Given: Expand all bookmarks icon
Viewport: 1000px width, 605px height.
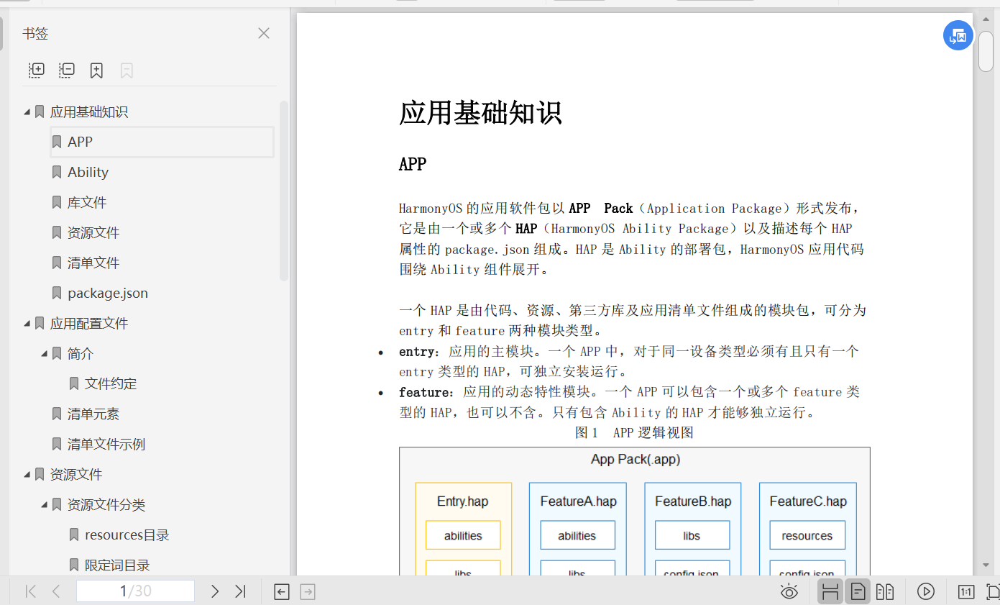Looking at the screenshot, I should [37, 70].
